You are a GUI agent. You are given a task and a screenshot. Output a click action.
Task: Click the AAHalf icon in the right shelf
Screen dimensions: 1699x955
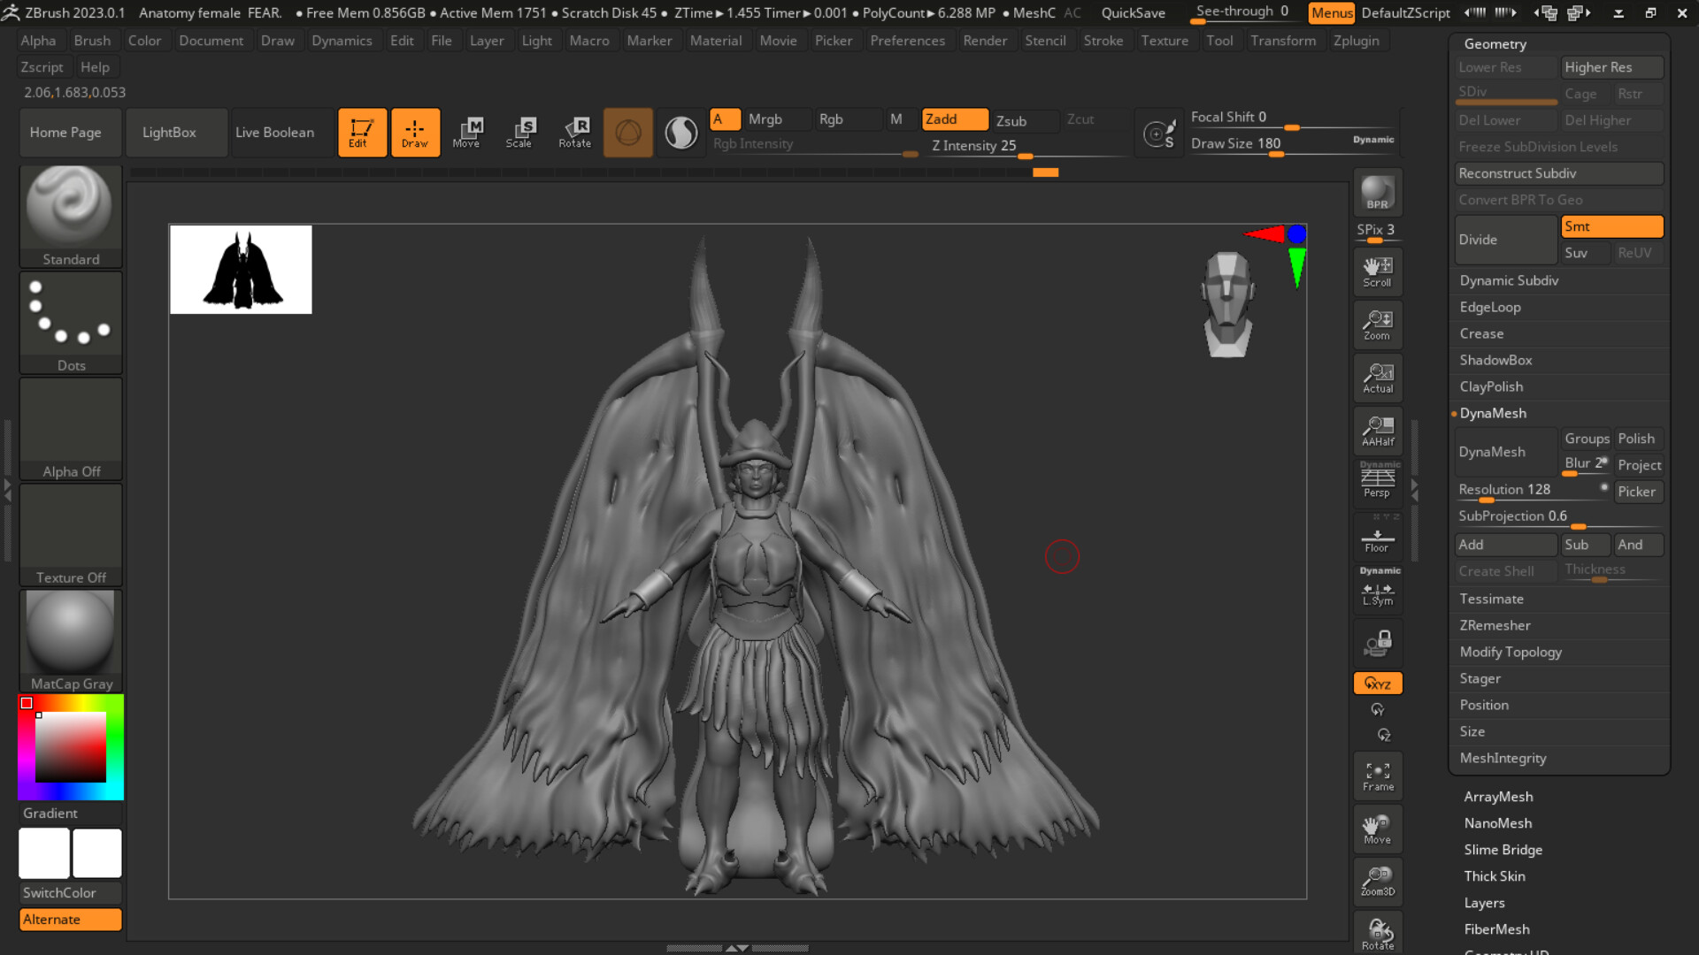[x=1377, y=431]
